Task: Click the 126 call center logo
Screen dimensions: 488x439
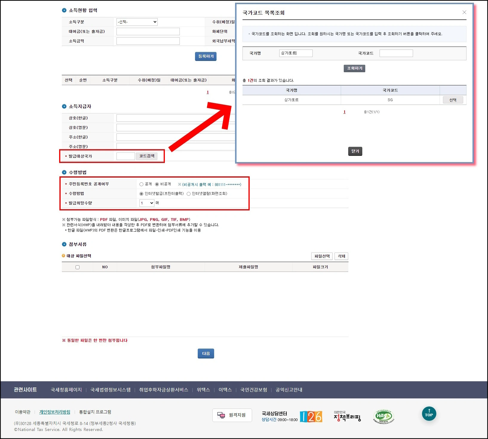Action: pyautogui.click(x=311, y=416)
